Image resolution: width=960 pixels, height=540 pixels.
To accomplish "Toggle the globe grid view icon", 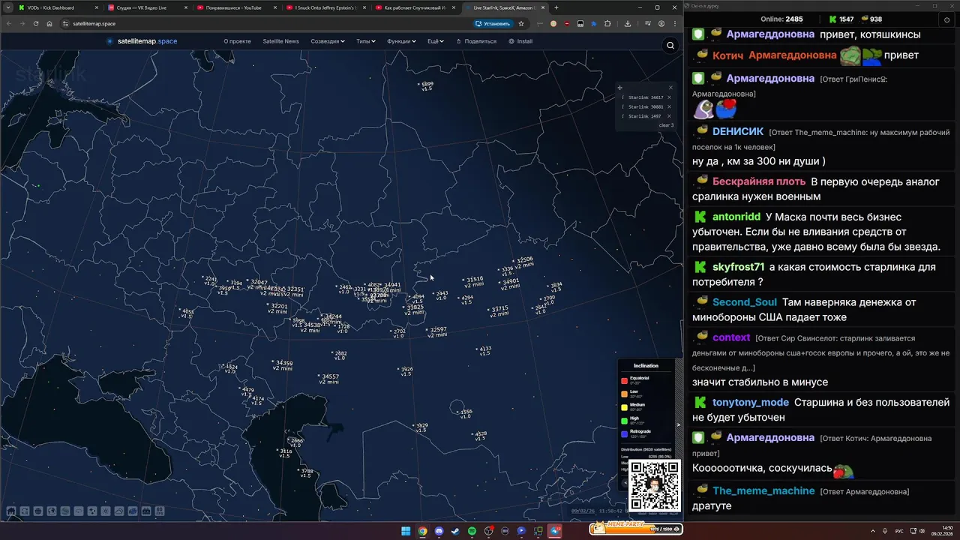I will 38,511.
